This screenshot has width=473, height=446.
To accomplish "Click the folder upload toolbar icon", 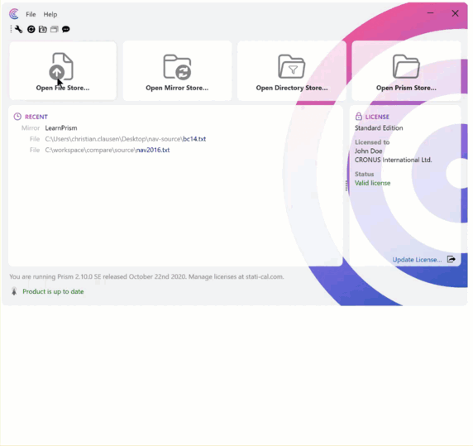I will point(43,29).
